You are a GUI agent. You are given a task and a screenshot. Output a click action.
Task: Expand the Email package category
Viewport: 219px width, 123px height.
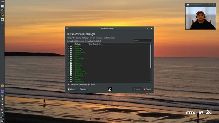click(69, 57)
